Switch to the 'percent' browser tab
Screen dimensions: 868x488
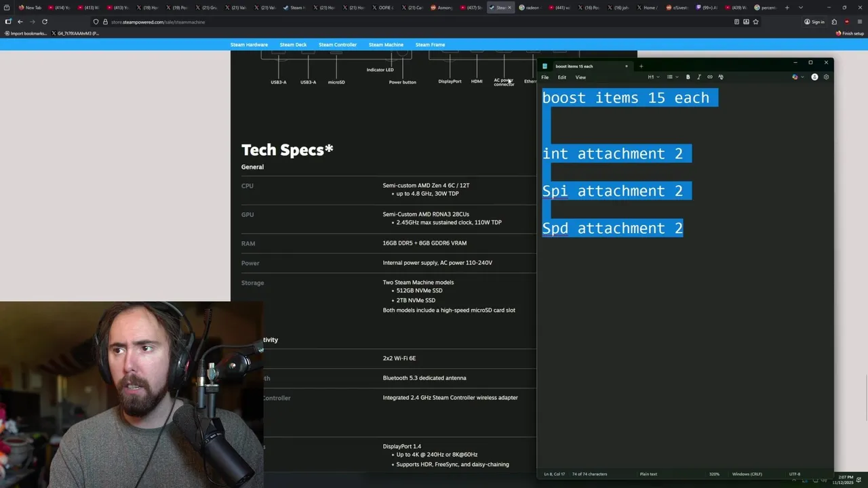pos(766,7)
